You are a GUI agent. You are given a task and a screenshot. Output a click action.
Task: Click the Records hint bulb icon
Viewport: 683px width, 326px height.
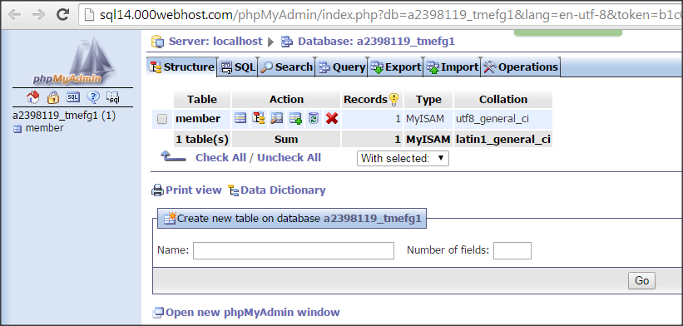pos(393,100)
